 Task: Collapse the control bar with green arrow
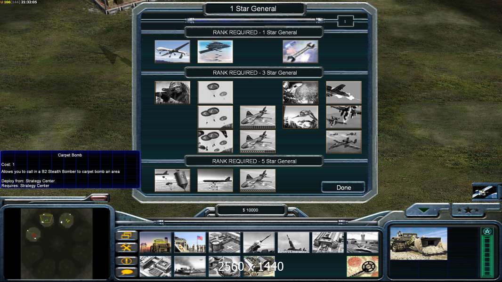(424, 210)
